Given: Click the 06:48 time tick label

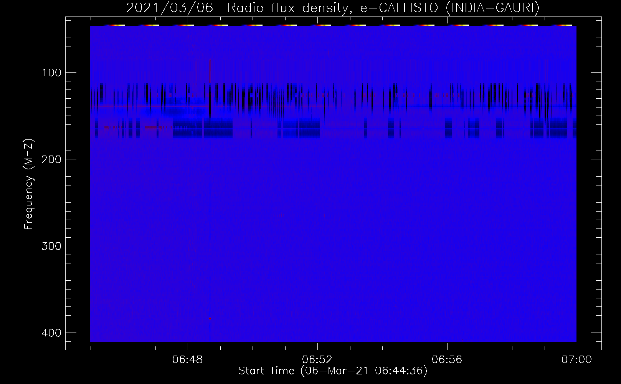Looking at the screenshot, I should [188, 360].
